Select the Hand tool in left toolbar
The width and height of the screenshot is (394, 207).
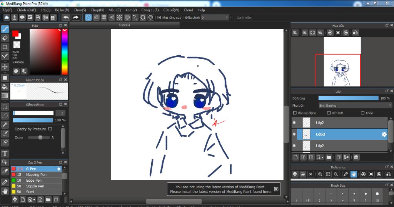pyautogui.click(x=5, y=191)
